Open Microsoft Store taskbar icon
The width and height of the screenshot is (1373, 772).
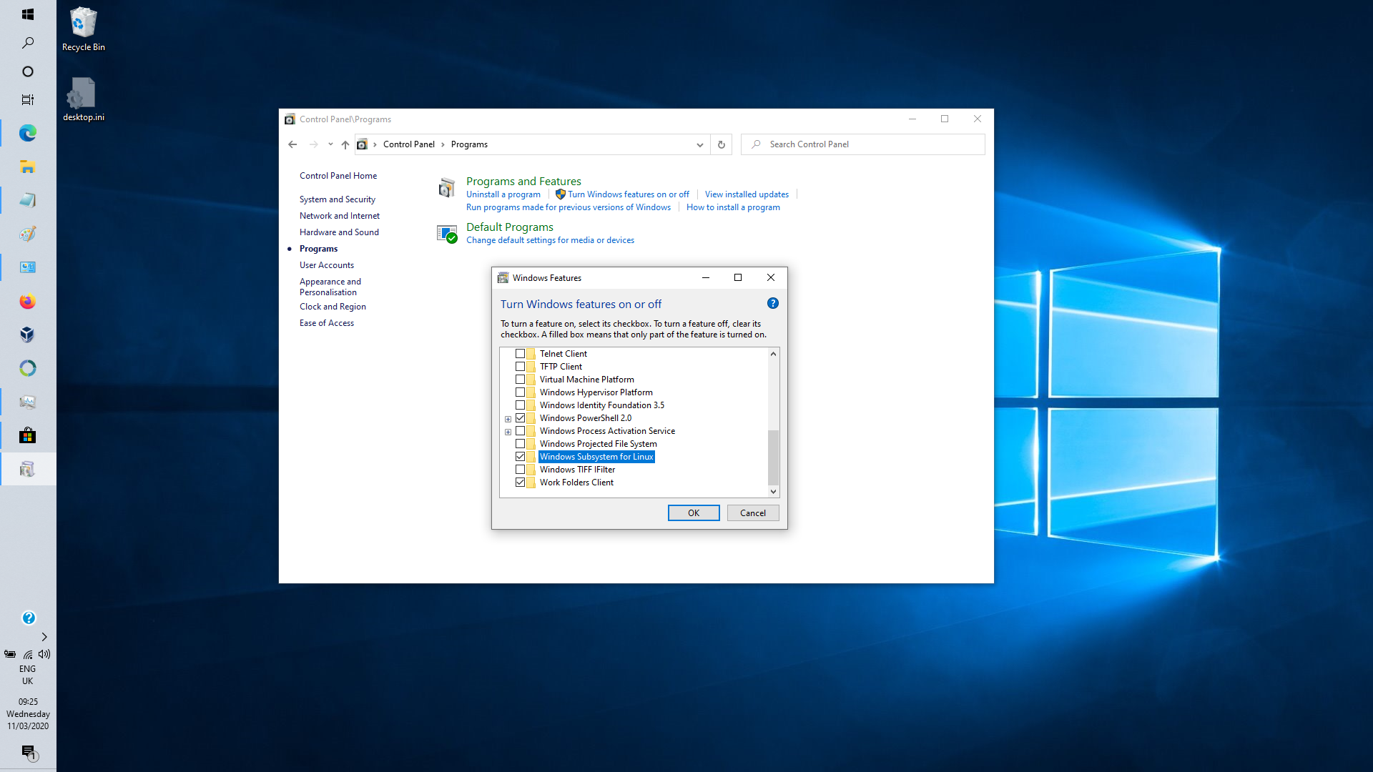point(28,435)
